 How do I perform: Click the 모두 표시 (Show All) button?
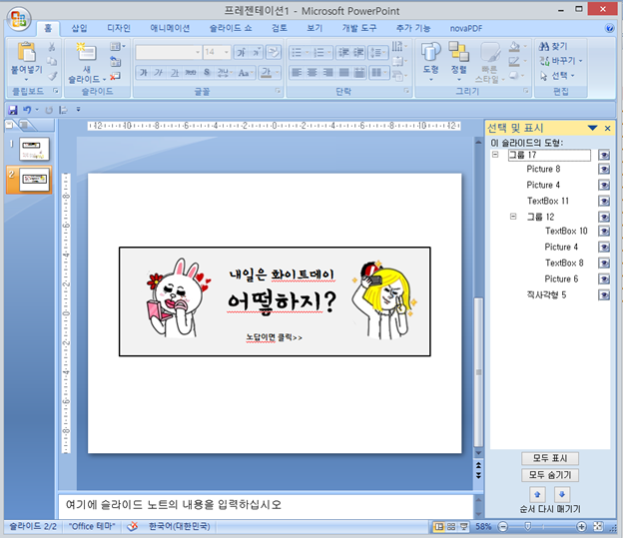550,458
